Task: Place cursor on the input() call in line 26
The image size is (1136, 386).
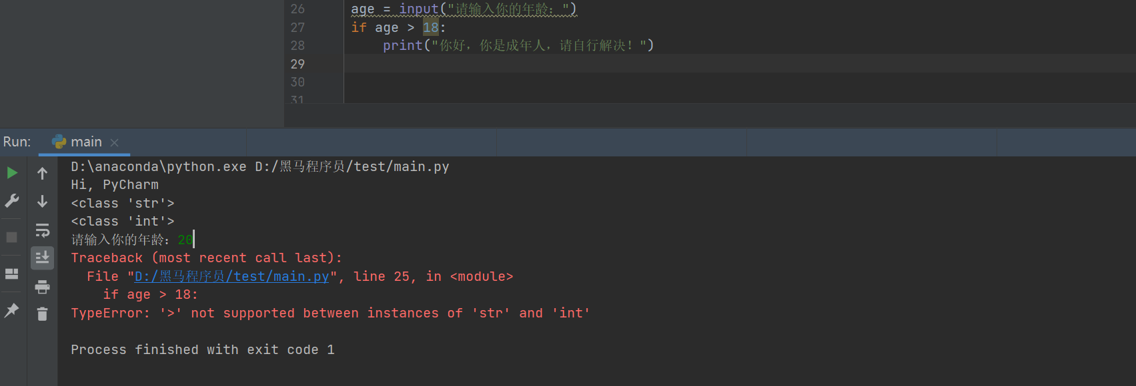Action: click(488, 9)
